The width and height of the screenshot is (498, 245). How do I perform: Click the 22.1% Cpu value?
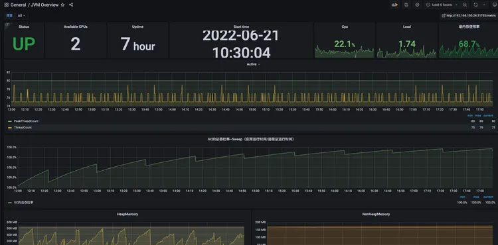(345, 44)
